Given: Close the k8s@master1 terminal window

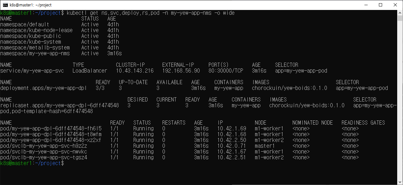Looking at the screenshot, I should tap(395, 5).
